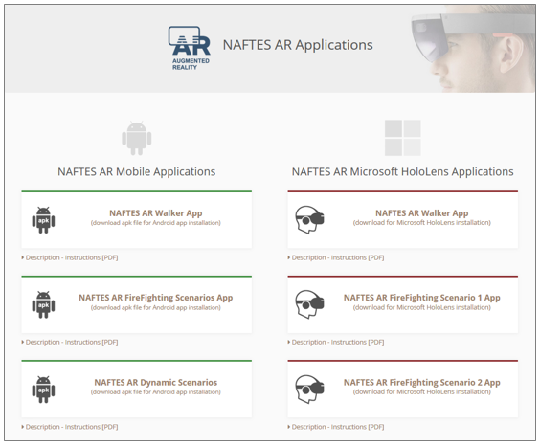The width and height of the screenshot is (540, 446).
Task: Download NAFTES AR Dynamic Scenarios apk
Action: pyautogui.click(x=156, y=382)
